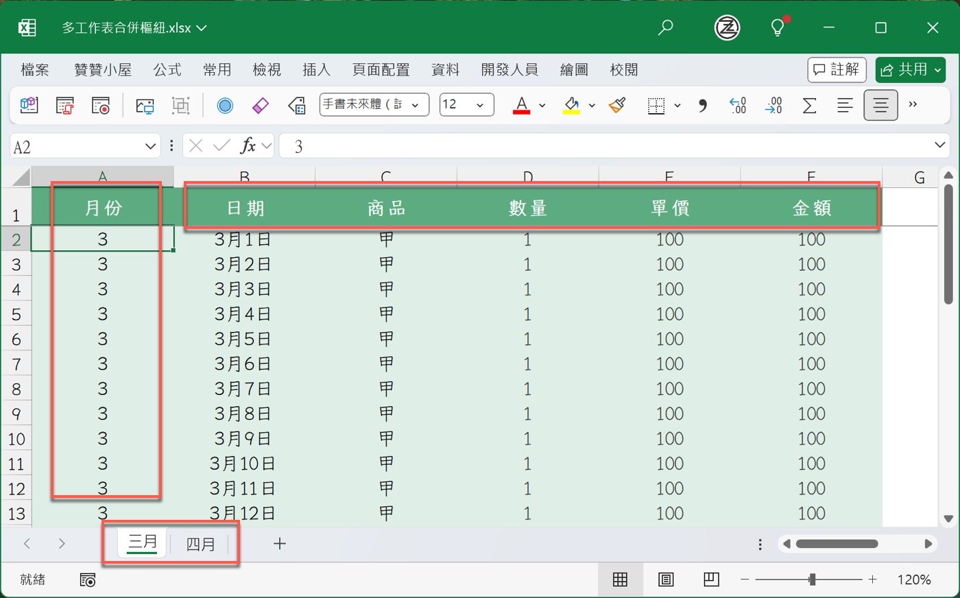Click the record macro window icon

101,105
